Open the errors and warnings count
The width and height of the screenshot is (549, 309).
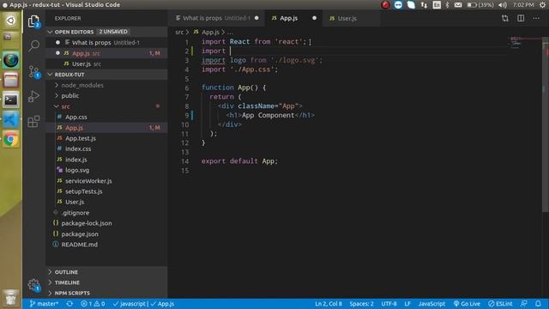tap(94, 304)
